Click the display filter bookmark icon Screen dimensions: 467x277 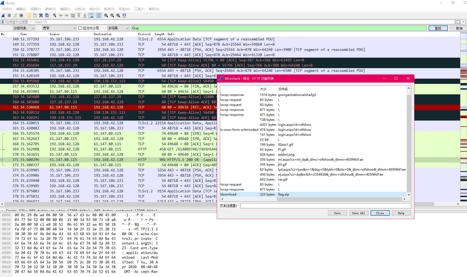point(3,22)
